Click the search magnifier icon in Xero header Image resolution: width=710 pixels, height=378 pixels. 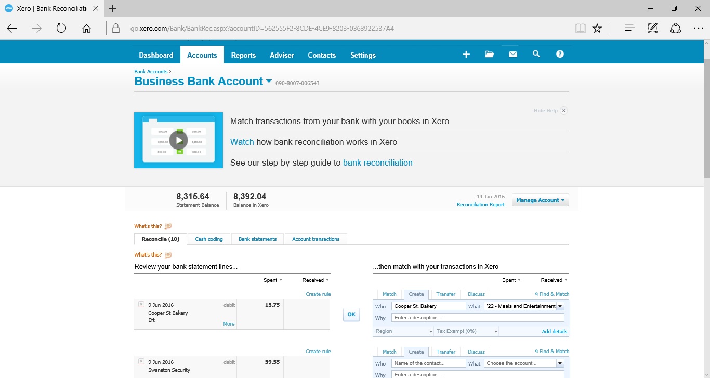(x=536, y=54)
